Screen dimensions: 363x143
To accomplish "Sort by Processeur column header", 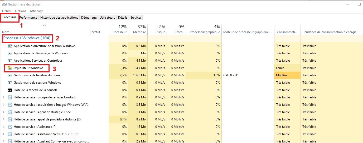I will tap(119, 29).
